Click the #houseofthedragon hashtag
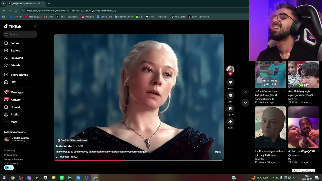 tap(135, 152)
